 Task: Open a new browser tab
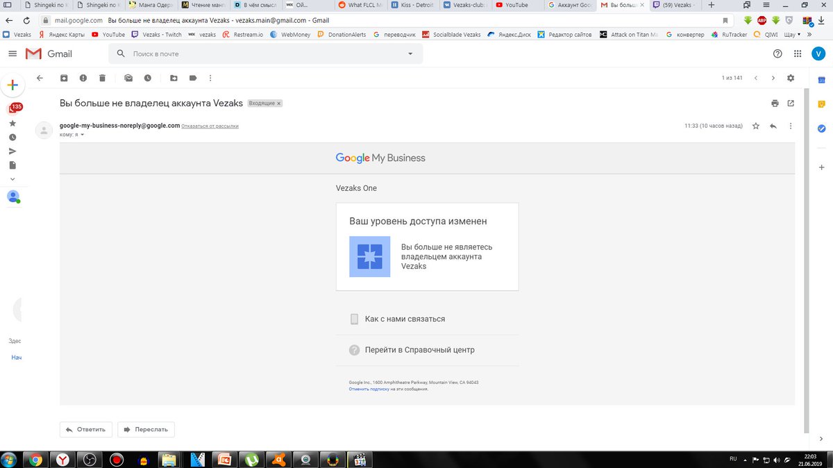pyautogui.click(x=711, y=5)
